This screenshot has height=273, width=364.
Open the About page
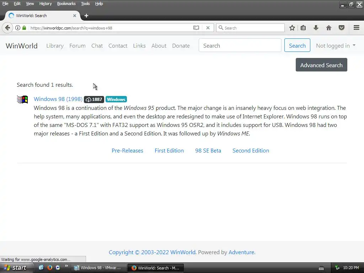159,46
